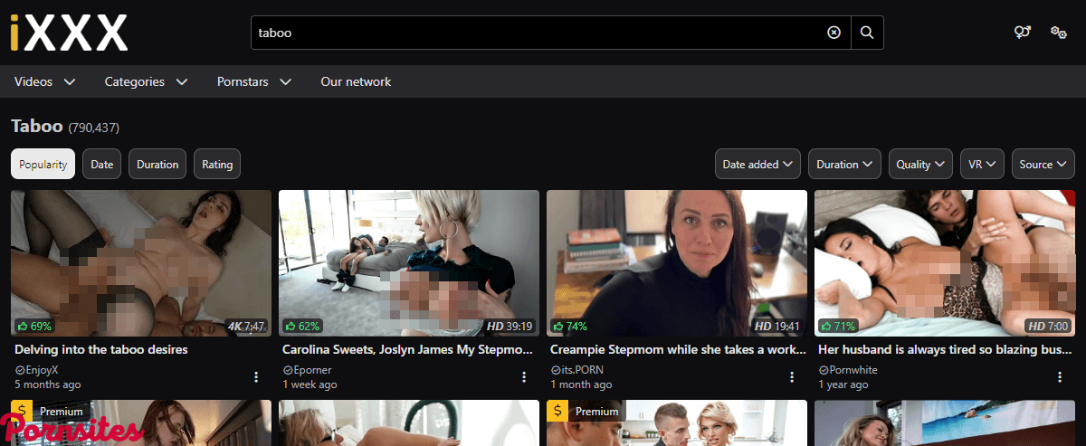Click the iXXX logo in the header
Screen dimensions: 1086x446
70,33
